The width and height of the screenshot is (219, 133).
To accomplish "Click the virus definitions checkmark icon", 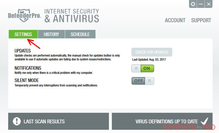I will (204, 121).
